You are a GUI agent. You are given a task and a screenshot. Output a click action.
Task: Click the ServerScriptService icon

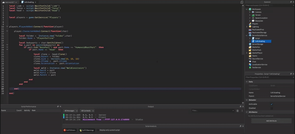[250, 35]
